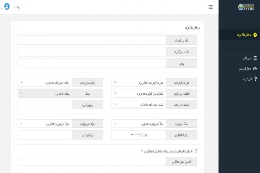
Task: Open the Ku language selector
Action: (17, 7)
